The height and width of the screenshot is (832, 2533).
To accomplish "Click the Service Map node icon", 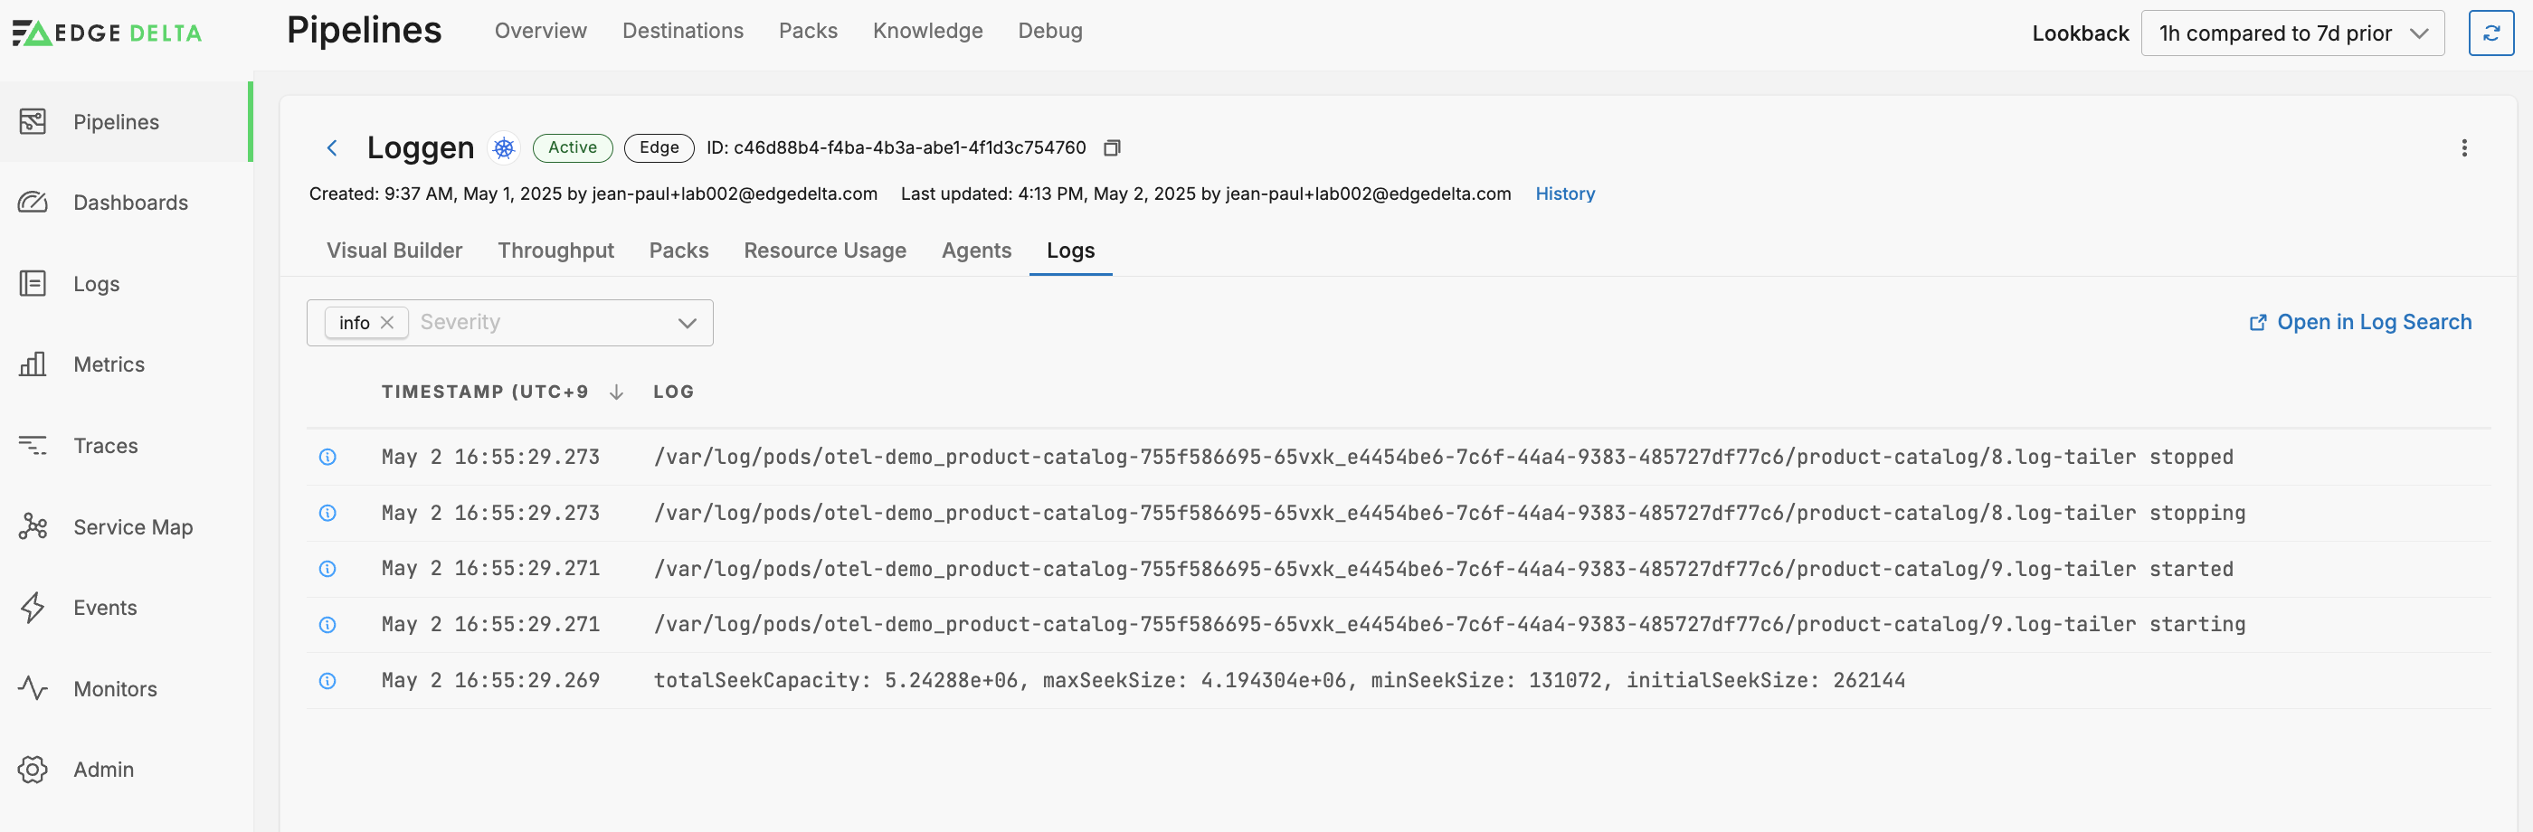I will (x=33, y=527).
